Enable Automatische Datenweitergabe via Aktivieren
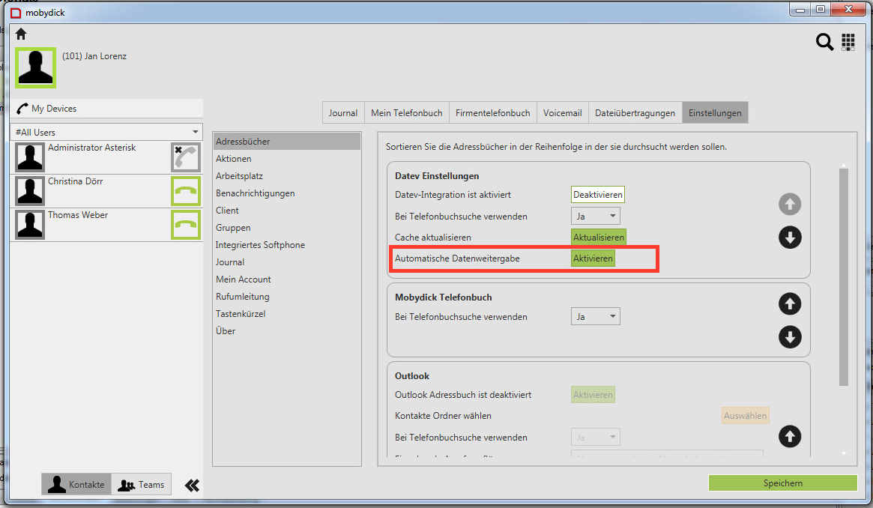 593,258
